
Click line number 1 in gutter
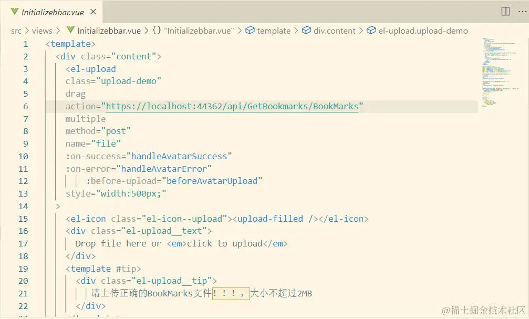tap(26, 44)
